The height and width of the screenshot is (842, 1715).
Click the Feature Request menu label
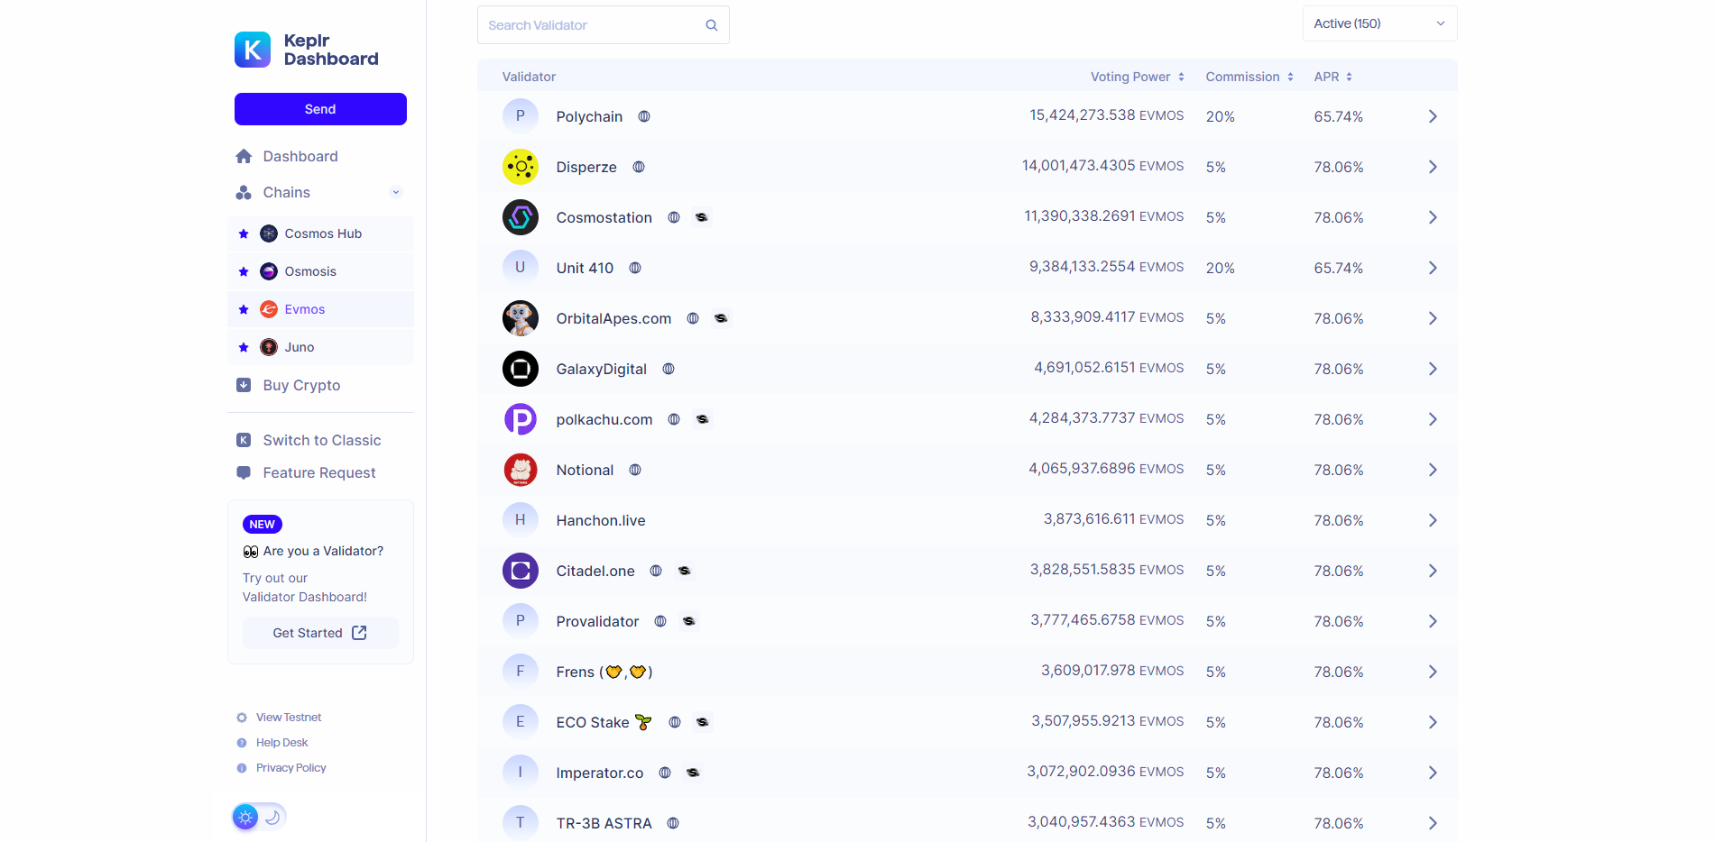pyautogui.click(x=319, y=472)
